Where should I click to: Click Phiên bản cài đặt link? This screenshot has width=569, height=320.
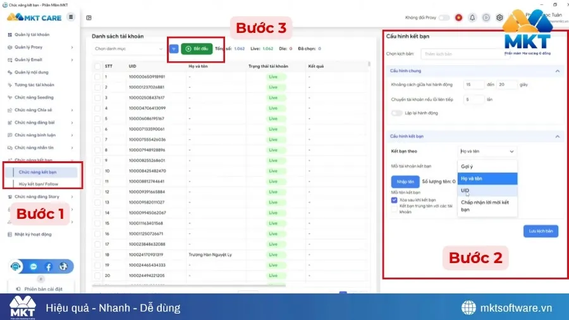43,289
